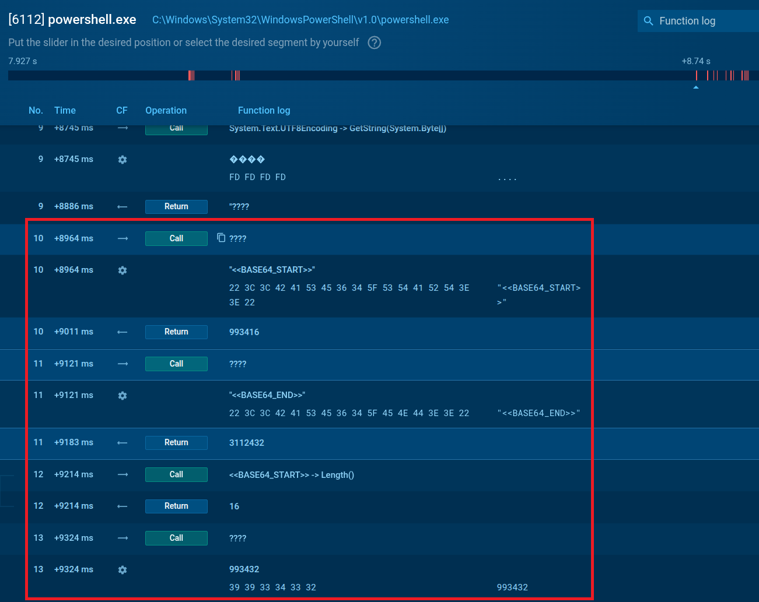This screenshot has width=759, height=602.
Task: Click the Call button for BASE64_START Length()
Action: (176, 474)
